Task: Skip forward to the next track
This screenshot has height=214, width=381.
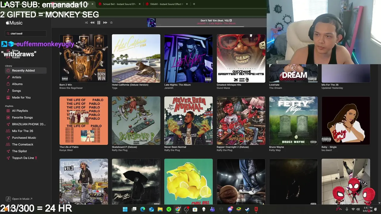Action: pos(105,23)
